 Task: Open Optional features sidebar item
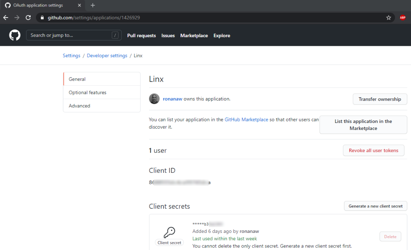(87, 92)
